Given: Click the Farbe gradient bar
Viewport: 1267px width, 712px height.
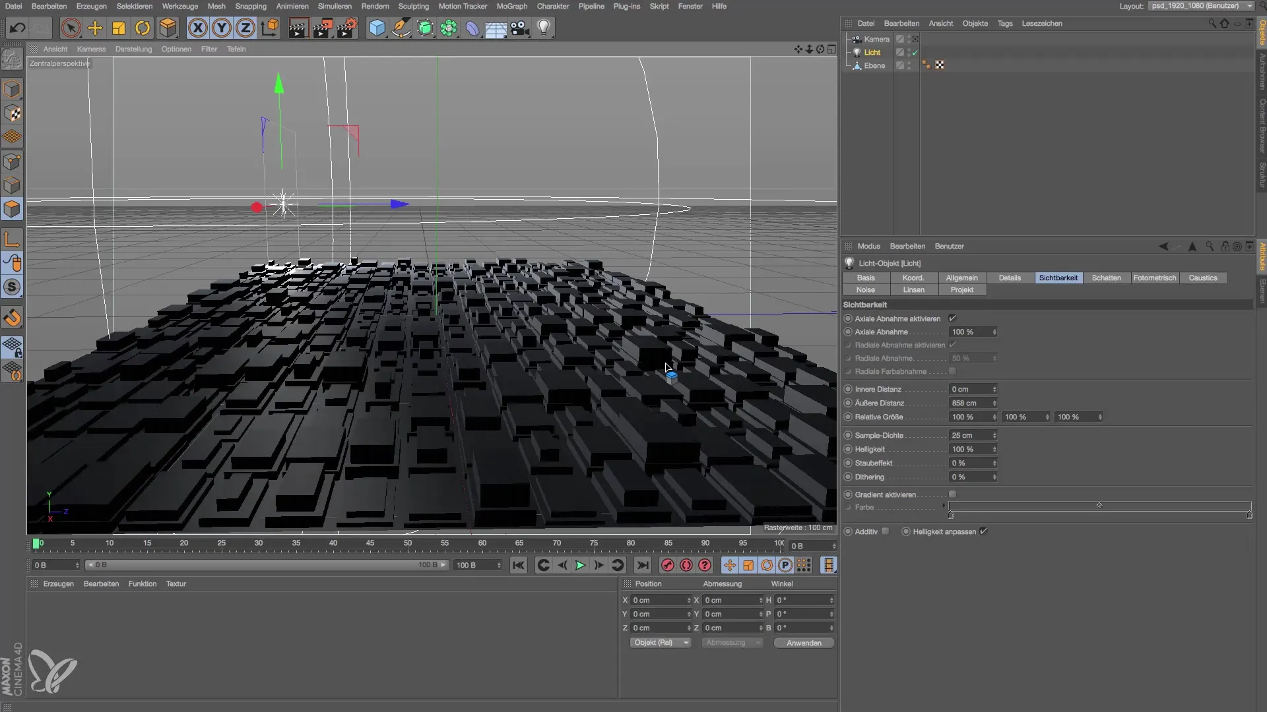Looking at the screenshot, I should (x=1100, y=506).
